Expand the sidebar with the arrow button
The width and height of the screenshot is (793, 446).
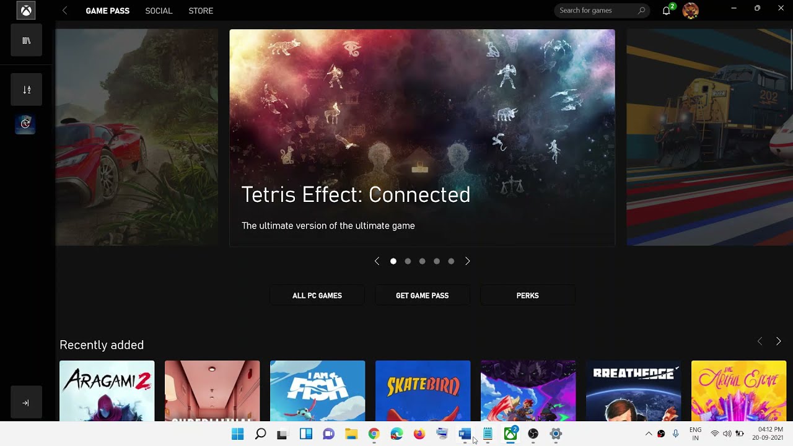pos(26,403)
